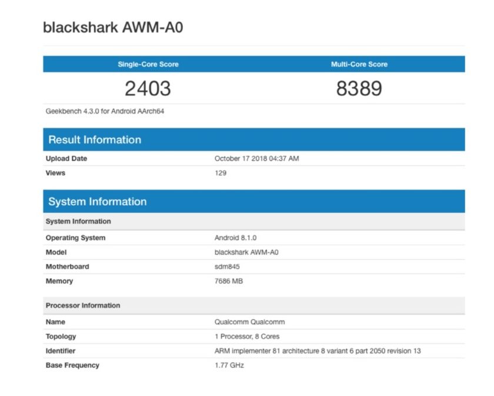The image size is (494, 396).
Task: Click the multi-core score value 8389
Action: 359,88
